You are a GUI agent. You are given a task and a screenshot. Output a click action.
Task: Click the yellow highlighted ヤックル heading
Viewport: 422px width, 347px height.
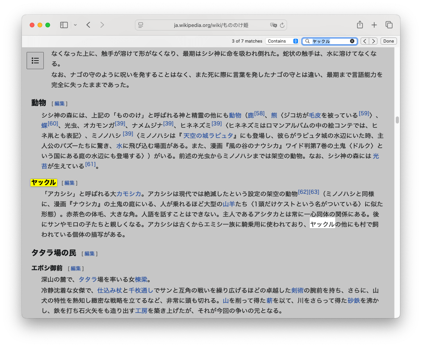[x=43, y=182]
